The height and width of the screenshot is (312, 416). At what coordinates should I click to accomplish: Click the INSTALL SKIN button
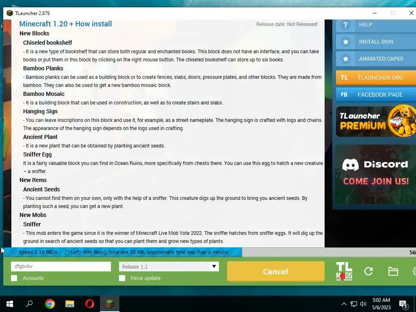pyautogui.click(x=376, y=42)
